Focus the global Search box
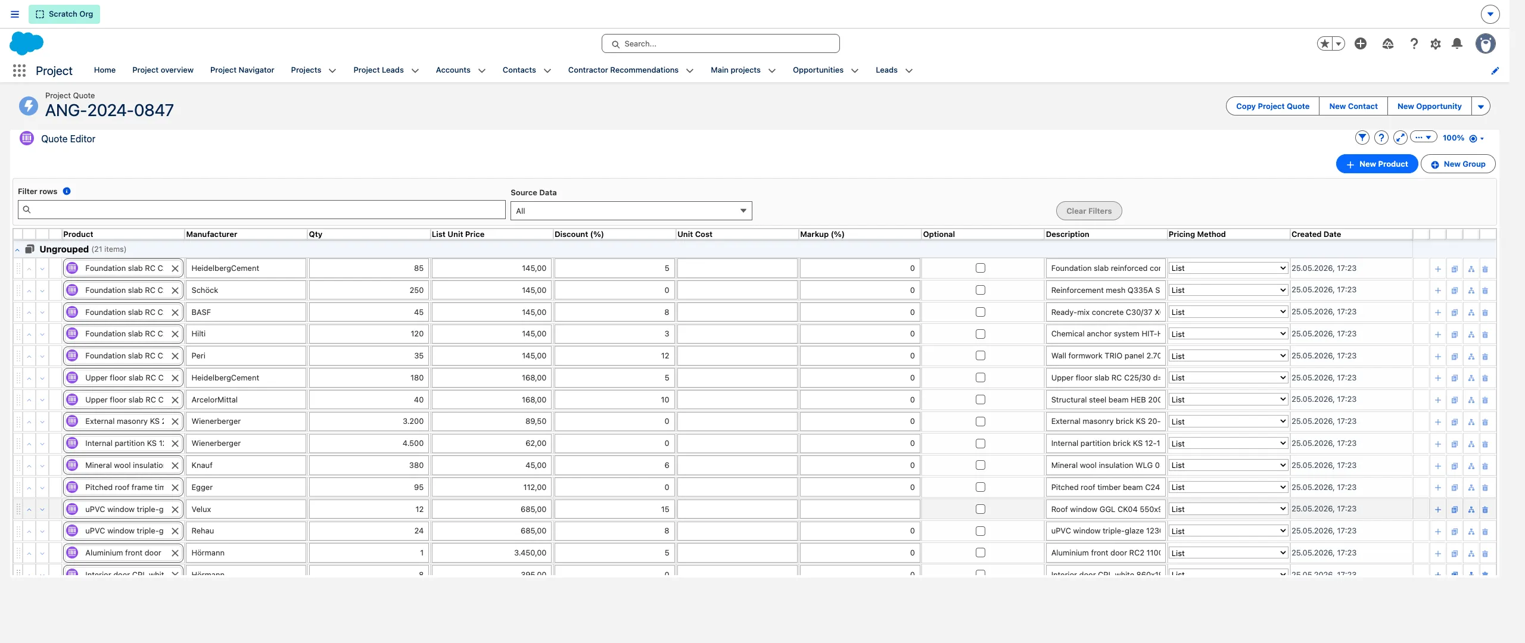 pyautogui.click(x=720, y=44)
